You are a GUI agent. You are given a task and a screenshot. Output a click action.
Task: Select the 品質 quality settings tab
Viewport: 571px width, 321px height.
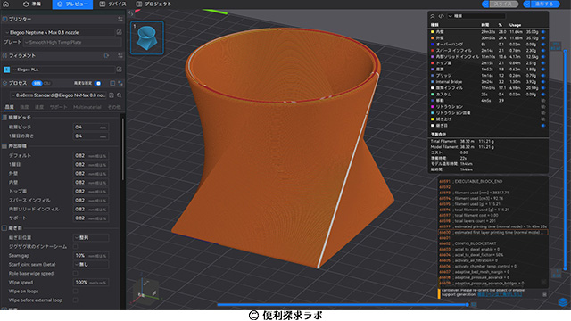[x=10, y=107]
